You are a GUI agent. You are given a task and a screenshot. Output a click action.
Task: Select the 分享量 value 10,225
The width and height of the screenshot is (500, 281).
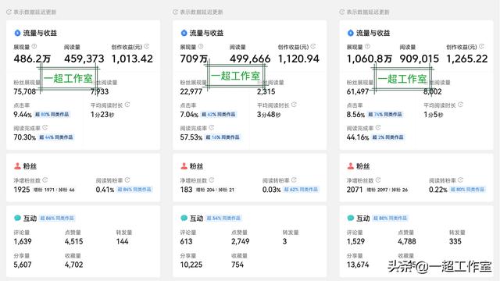pyautogui.click(x=191, y=265)
